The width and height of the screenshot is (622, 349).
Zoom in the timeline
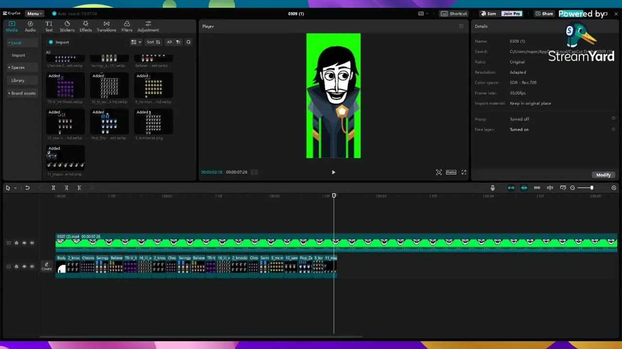(614, 188)
